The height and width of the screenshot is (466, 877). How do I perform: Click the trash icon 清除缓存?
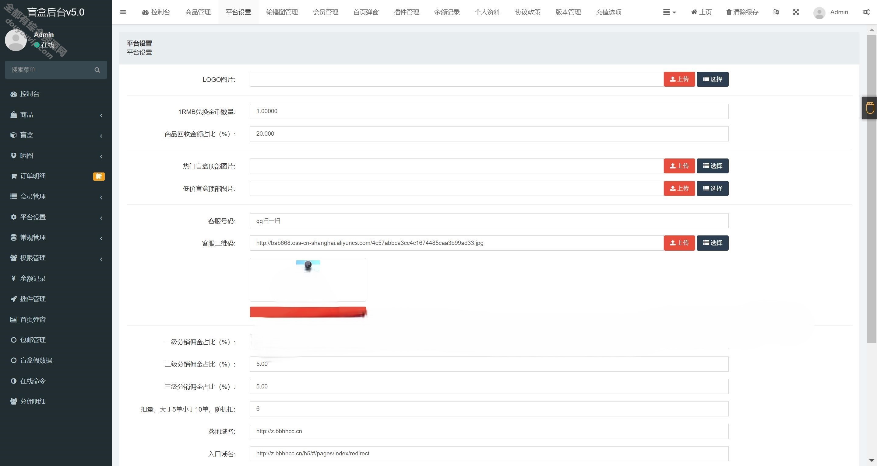point(742,12)
